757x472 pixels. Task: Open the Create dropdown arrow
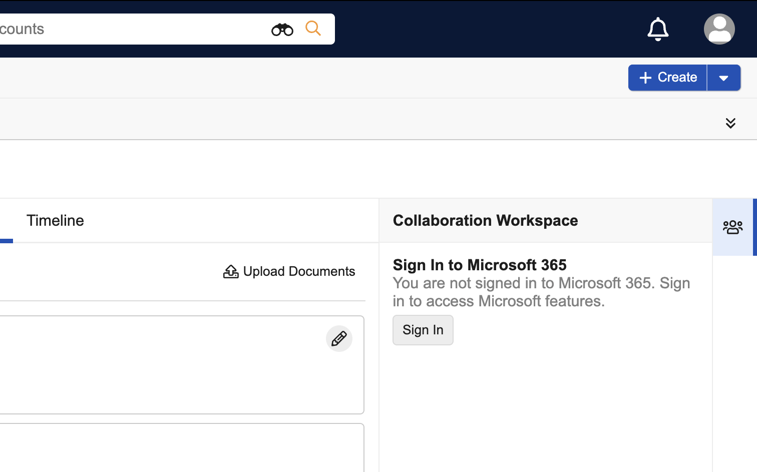(x=723, y=78)
